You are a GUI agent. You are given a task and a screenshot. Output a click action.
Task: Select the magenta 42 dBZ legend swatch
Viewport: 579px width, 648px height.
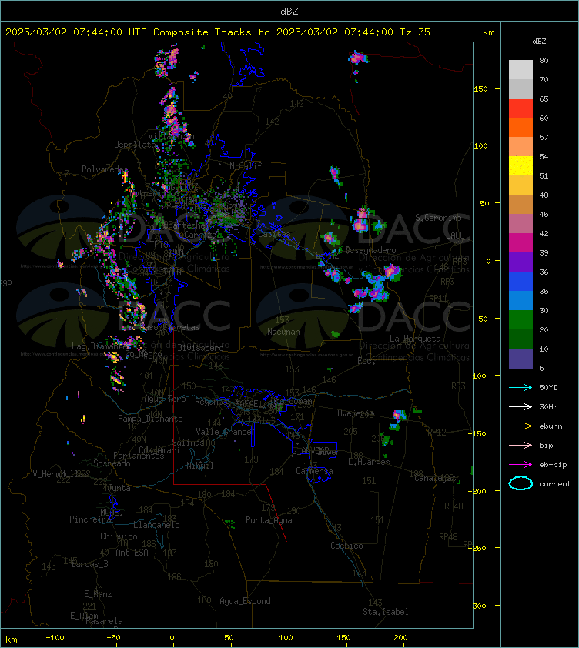tap(520, 242)
